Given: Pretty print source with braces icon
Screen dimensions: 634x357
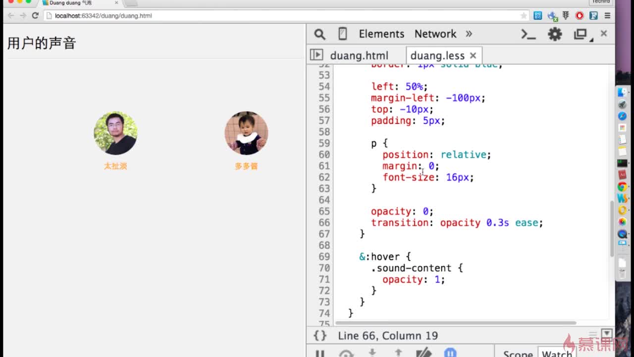Looking at the screenshot, I should click(x=320, y=336).
